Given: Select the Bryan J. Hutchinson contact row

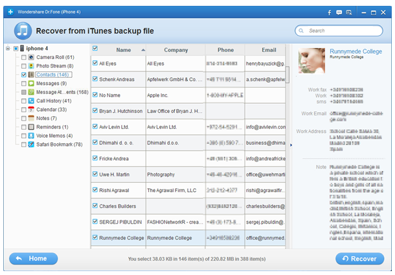Looking at the screenshot, I should 188,111.
